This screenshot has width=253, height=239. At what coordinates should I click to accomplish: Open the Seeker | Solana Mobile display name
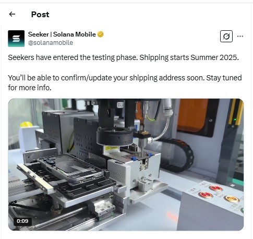tap(62, 34)
